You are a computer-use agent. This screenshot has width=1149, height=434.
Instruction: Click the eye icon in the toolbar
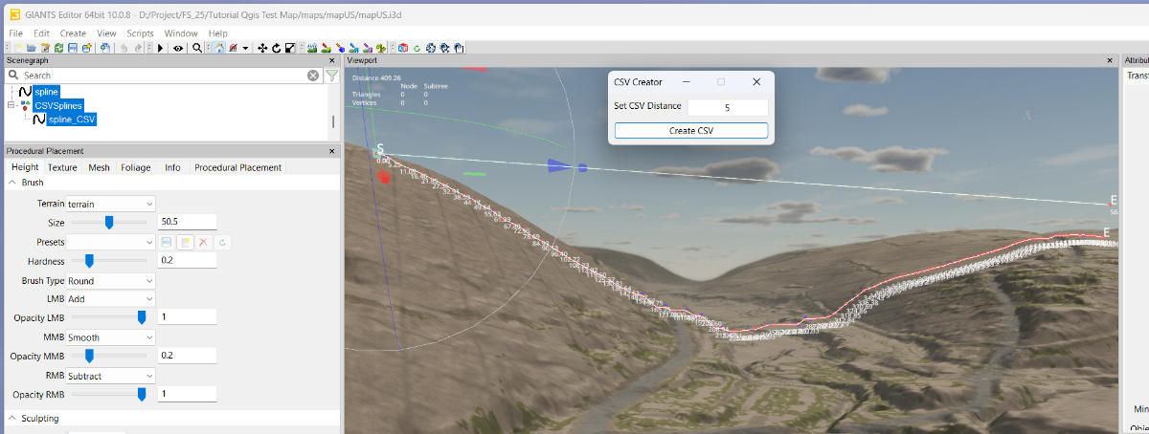click(x=178, y=48)
